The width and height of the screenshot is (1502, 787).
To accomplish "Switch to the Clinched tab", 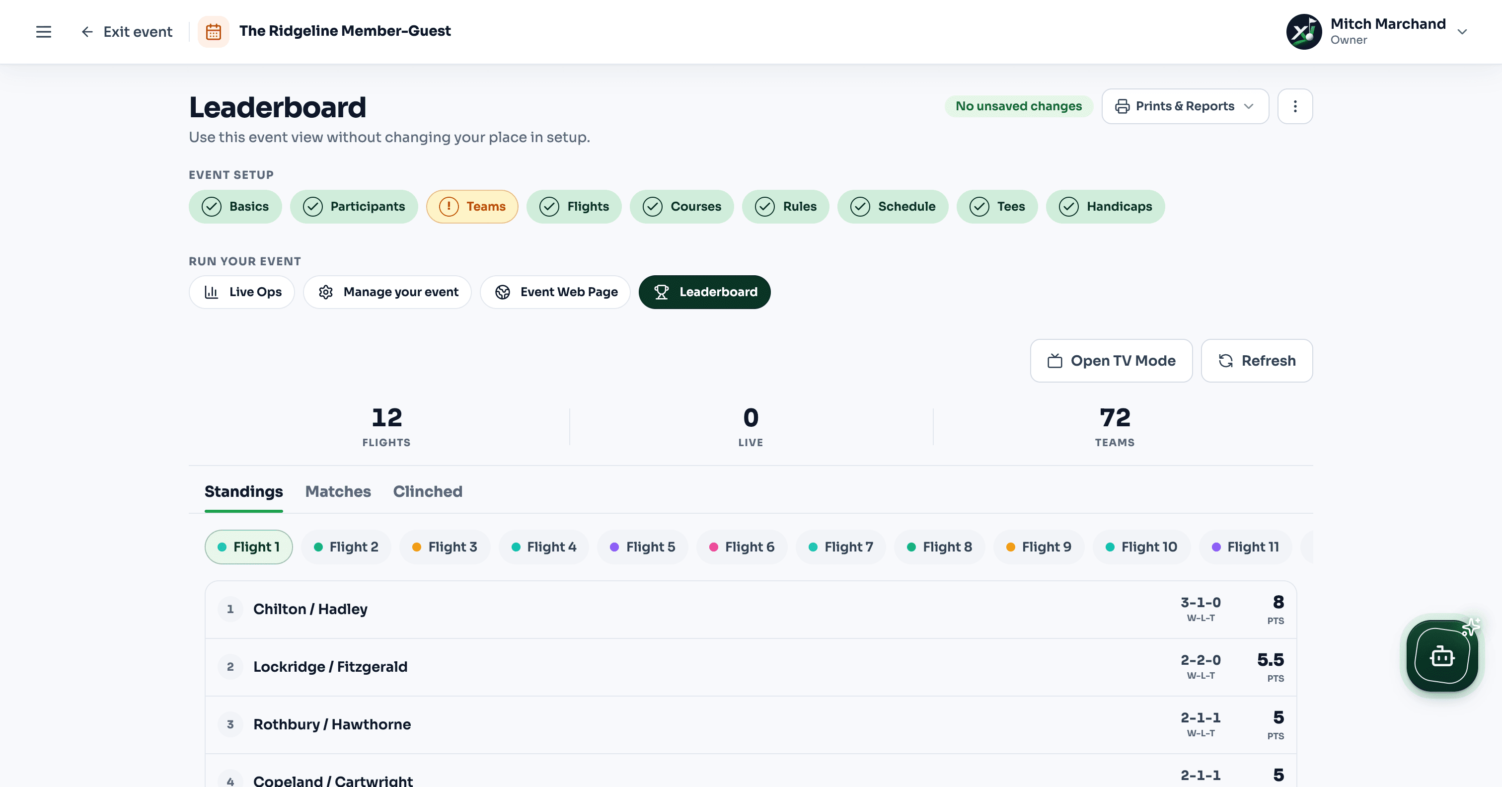I will (x=427, y=492).
